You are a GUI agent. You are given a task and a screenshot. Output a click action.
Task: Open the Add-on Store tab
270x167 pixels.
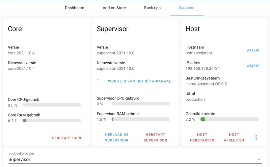(114, 8)
